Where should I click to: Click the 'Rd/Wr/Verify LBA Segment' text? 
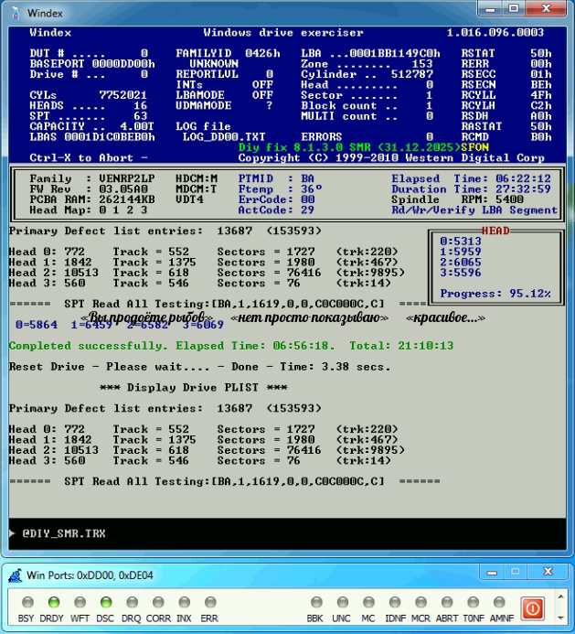pyautogui.click(x=474, y=210)
